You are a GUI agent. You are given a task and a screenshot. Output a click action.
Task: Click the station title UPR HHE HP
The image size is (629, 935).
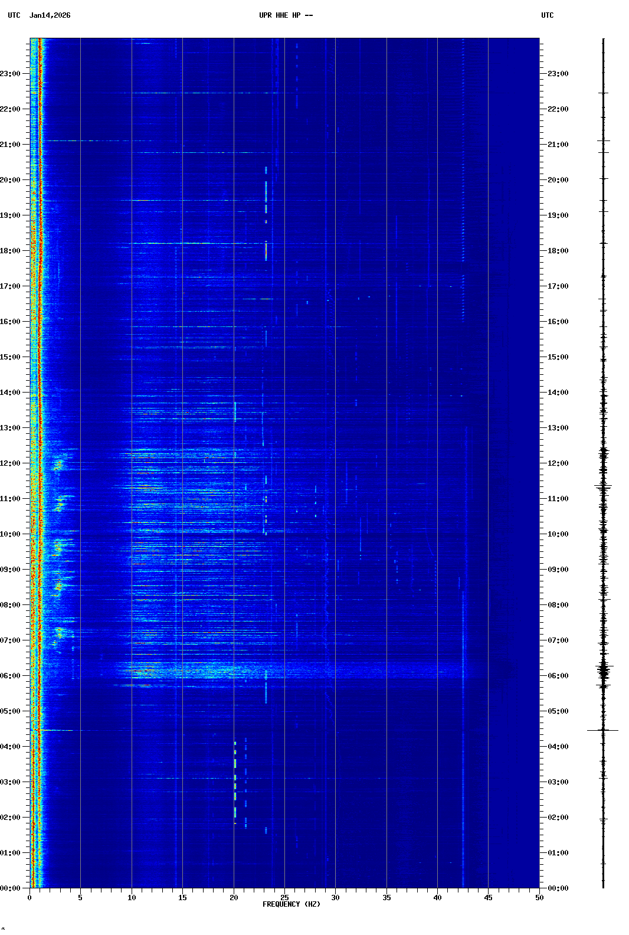pos(286,15)
